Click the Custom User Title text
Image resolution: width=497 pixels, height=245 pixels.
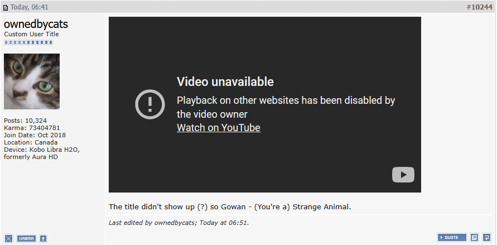coord(31,34)
